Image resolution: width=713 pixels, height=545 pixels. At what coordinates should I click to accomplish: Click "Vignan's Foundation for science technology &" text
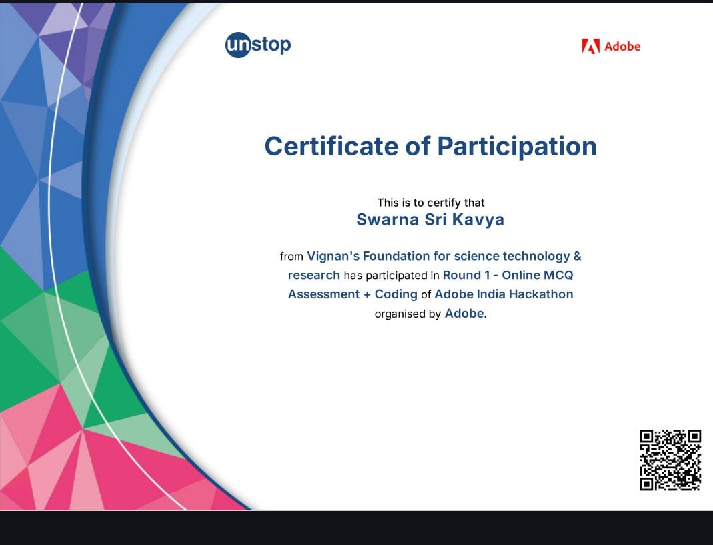coord(444,256)
